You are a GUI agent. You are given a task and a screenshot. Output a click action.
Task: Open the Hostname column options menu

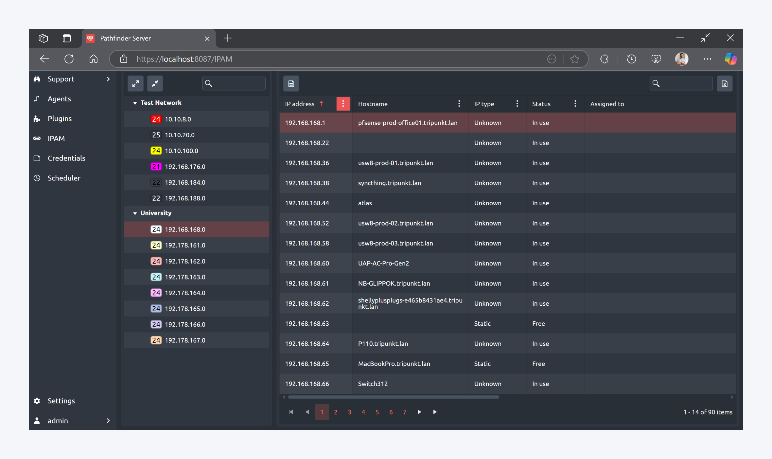point(459,104)
